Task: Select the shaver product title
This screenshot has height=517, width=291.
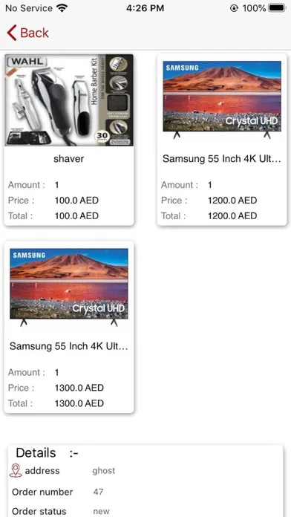Action: 68,159
